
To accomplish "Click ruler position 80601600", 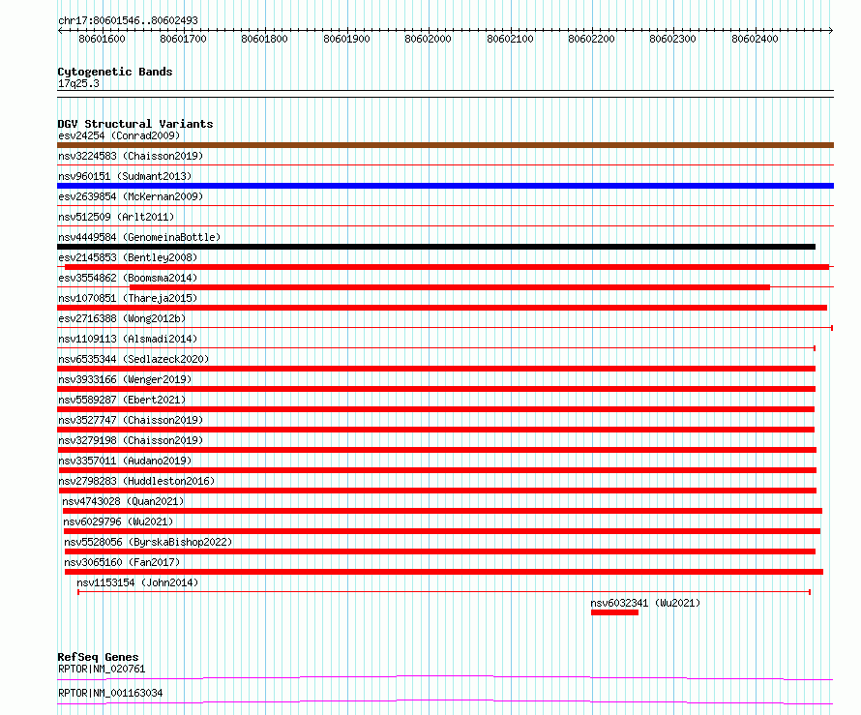I will click(x=103, y=39).
